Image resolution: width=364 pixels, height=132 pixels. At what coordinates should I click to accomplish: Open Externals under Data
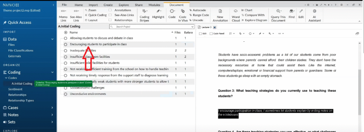pyautogui.click(x=14, y=56)
